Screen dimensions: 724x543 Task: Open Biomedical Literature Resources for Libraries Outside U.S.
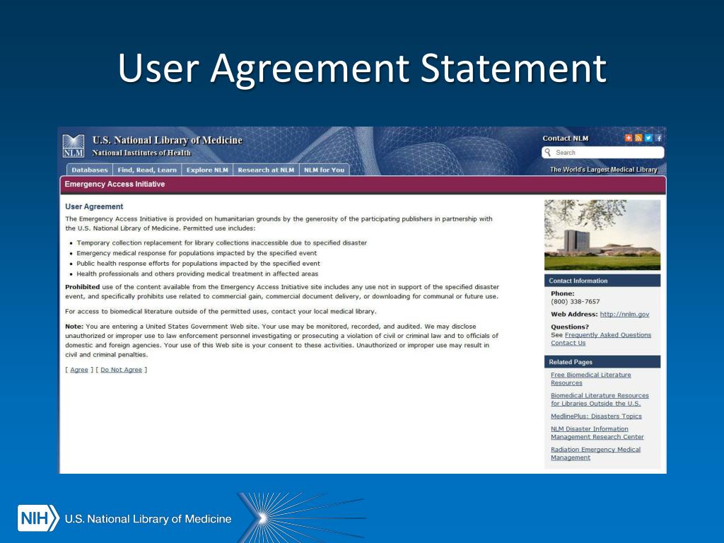[600, 399]
